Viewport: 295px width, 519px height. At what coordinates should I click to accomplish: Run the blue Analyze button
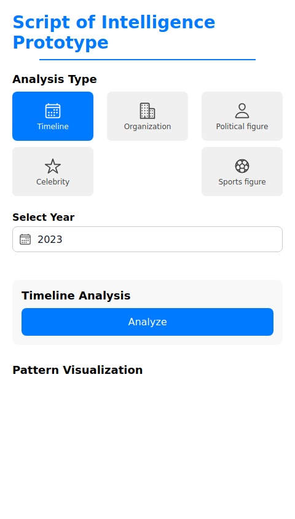coord(147,322)
